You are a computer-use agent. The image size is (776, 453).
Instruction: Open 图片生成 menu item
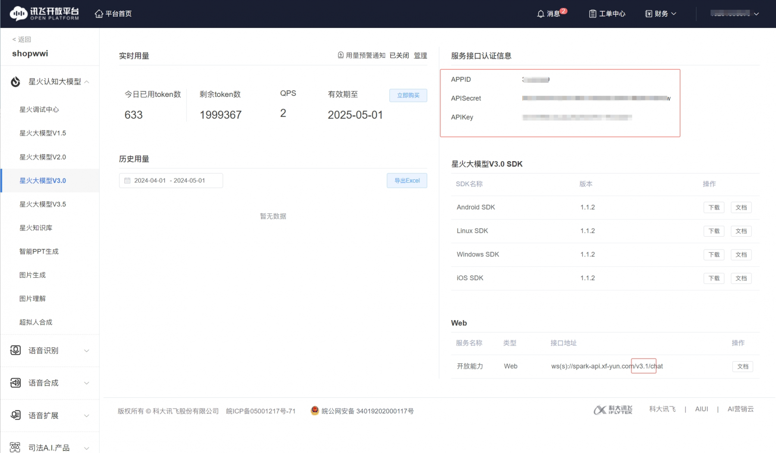pos(32,275)
